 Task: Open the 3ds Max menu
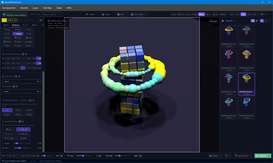pos(47,8)
